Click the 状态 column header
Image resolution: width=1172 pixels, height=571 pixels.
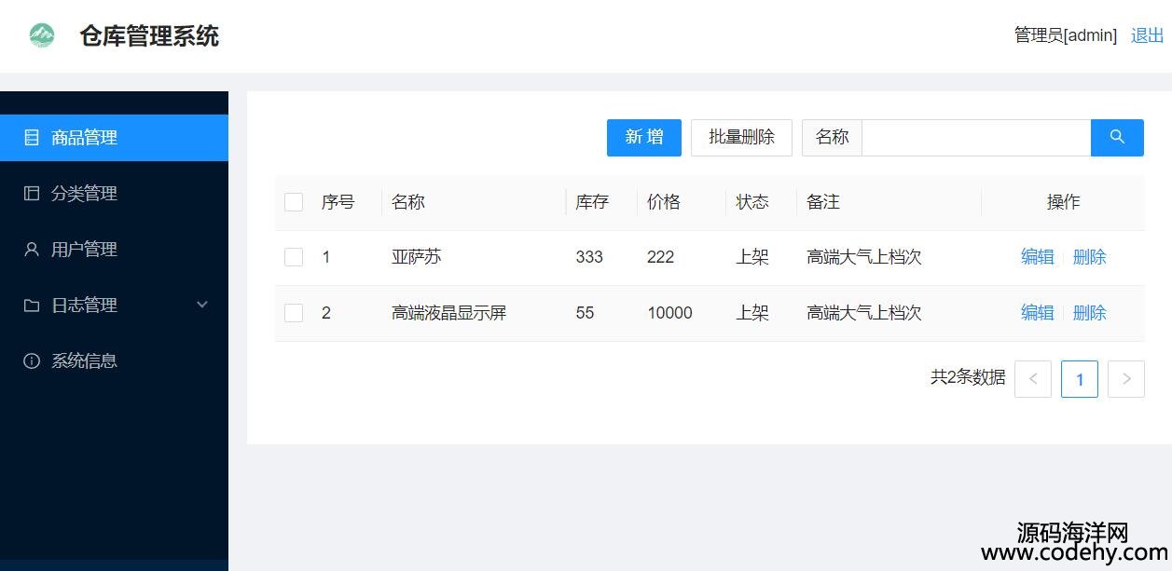pyautogui.click(x=752, y=202)
